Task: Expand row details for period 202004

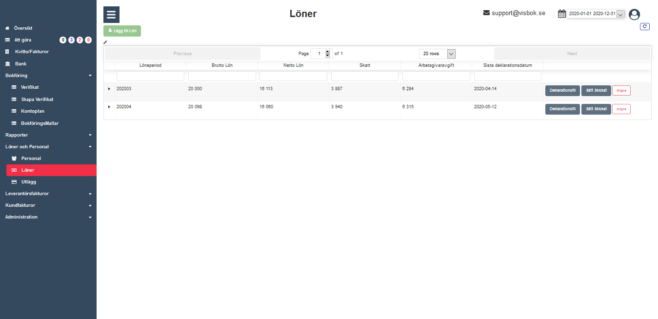Action: click(109, 106)
